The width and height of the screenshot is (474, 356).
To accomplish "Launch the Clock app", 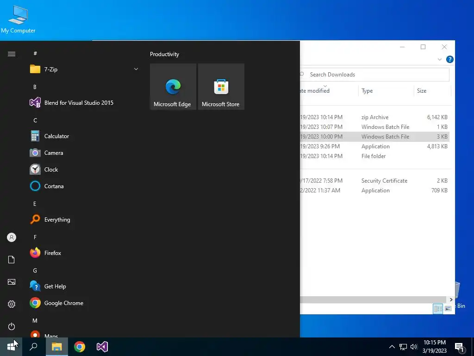I will [85, 170].
